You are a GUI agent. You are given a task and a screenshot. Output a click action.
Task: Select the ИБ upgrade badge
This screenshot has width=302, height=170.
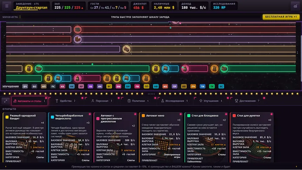(x=184, y=86)
